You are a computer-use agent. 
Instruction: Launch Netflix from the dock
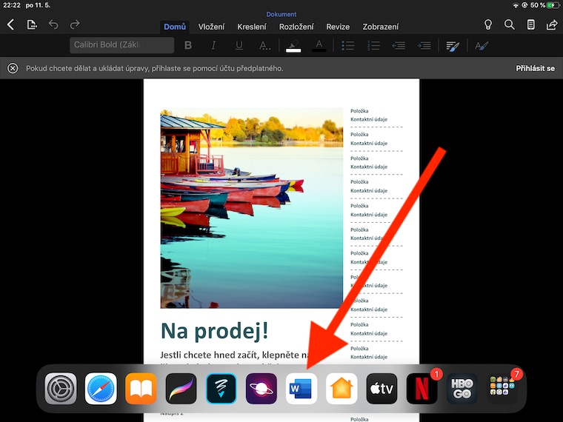coord(422,389)
